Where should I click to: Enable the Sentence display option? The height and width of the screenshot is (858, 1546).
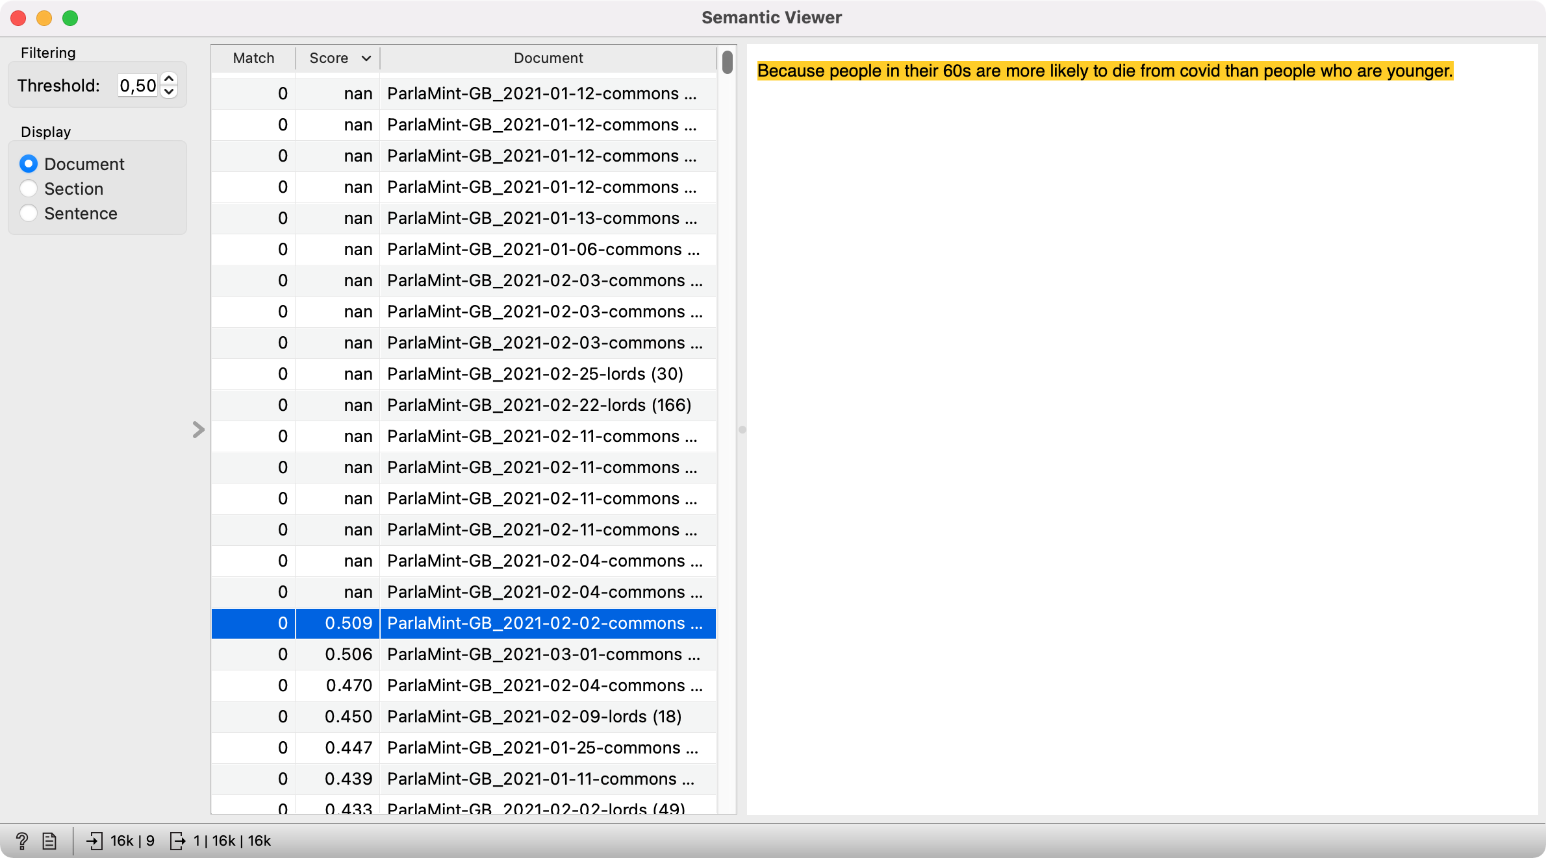click(x=29, y=213)
